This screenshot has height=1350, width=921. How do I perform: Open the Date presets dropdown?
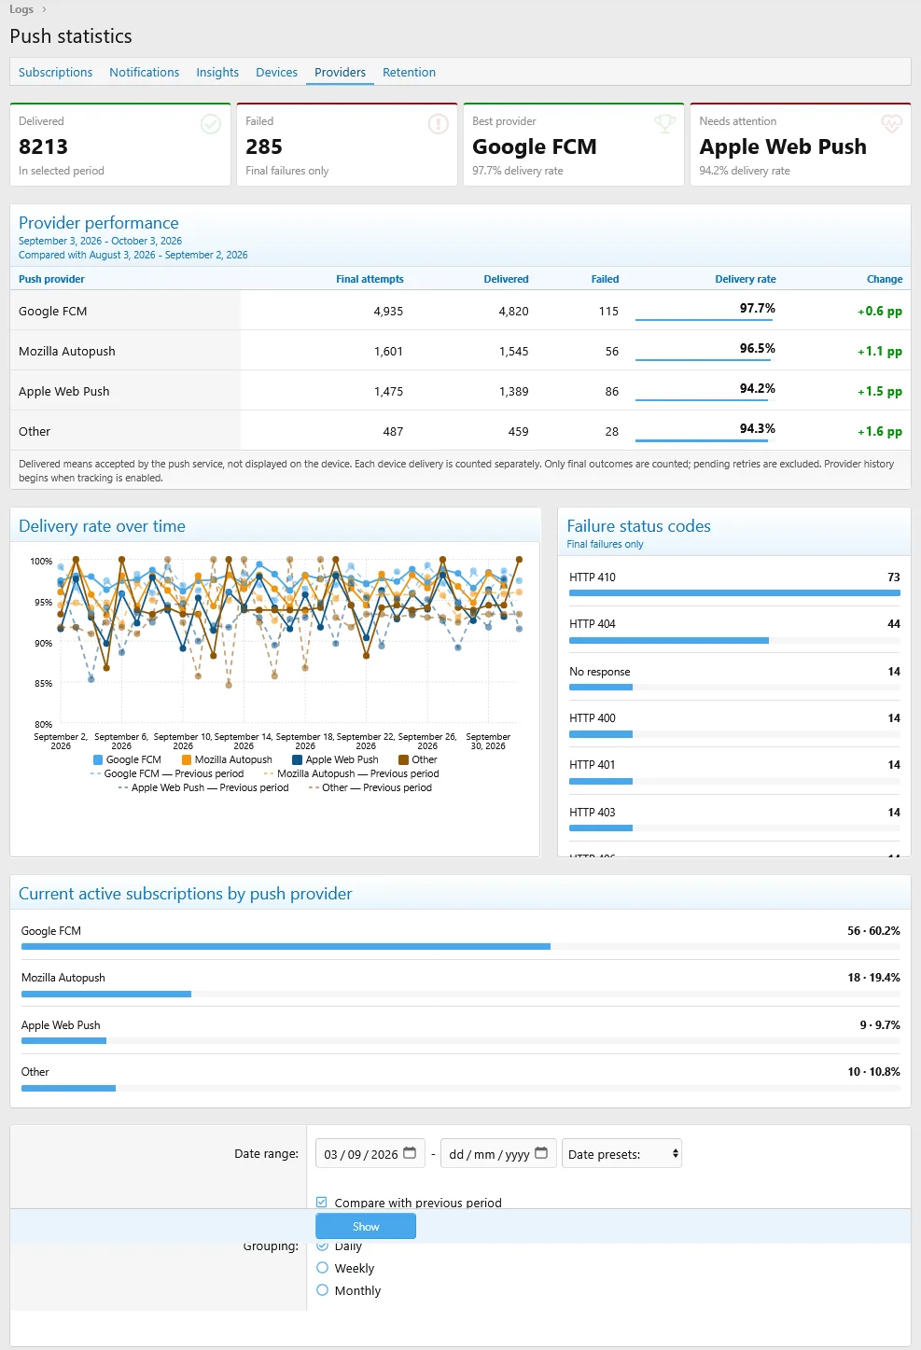click(621, 1154)
